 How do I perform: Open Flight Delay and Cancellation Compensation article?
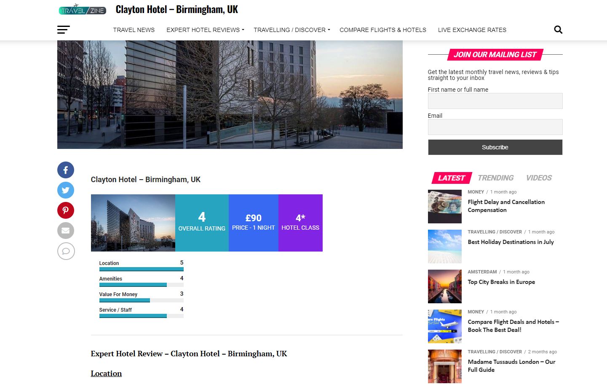(x=506, y=206)
